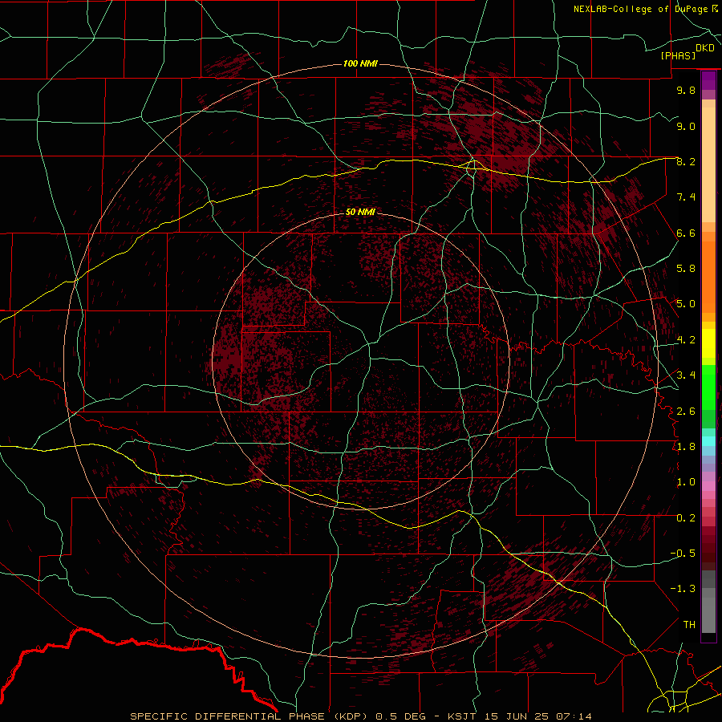This screenshot has width=722, height=722.
Task: Click the 1.0 scale value
Action: (x=686, y=482)
